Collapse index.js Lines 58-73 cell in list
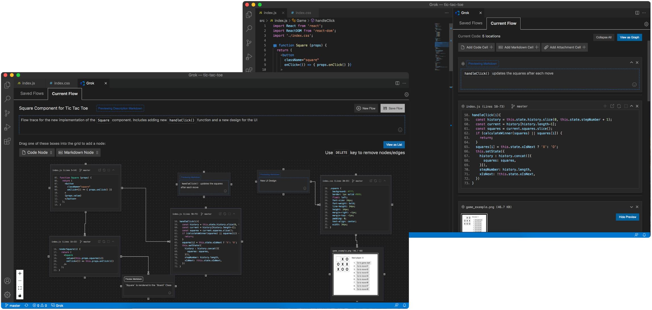This screenshot has height=310, width=652. click(x=632, y=106)
